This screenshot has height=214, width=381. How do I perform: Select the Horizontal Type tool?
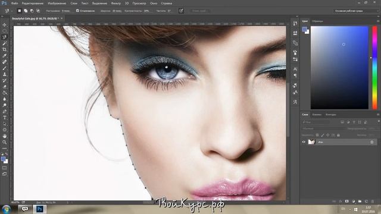(x=4, y=118)
